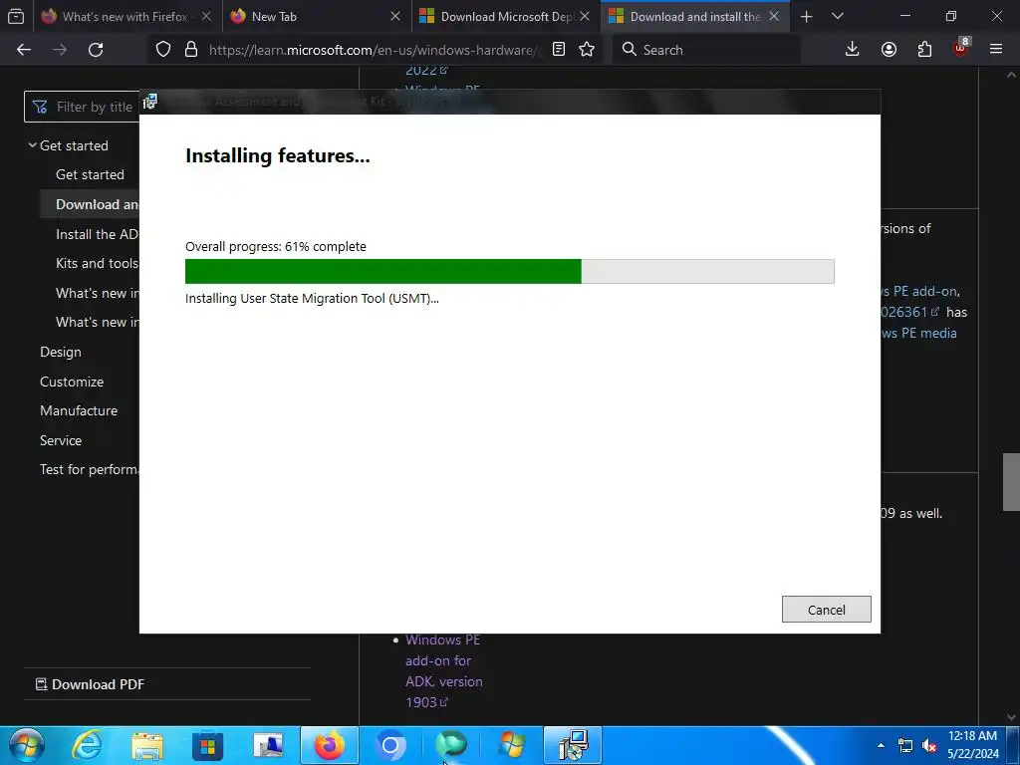Open the Firefox hamburger menu
This screenshot has width=1020, height=765.
(996, 50)
